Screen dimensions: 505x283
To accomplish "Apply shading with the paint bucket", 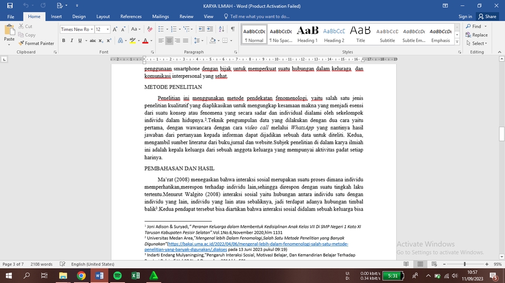I will pos(212,40).
